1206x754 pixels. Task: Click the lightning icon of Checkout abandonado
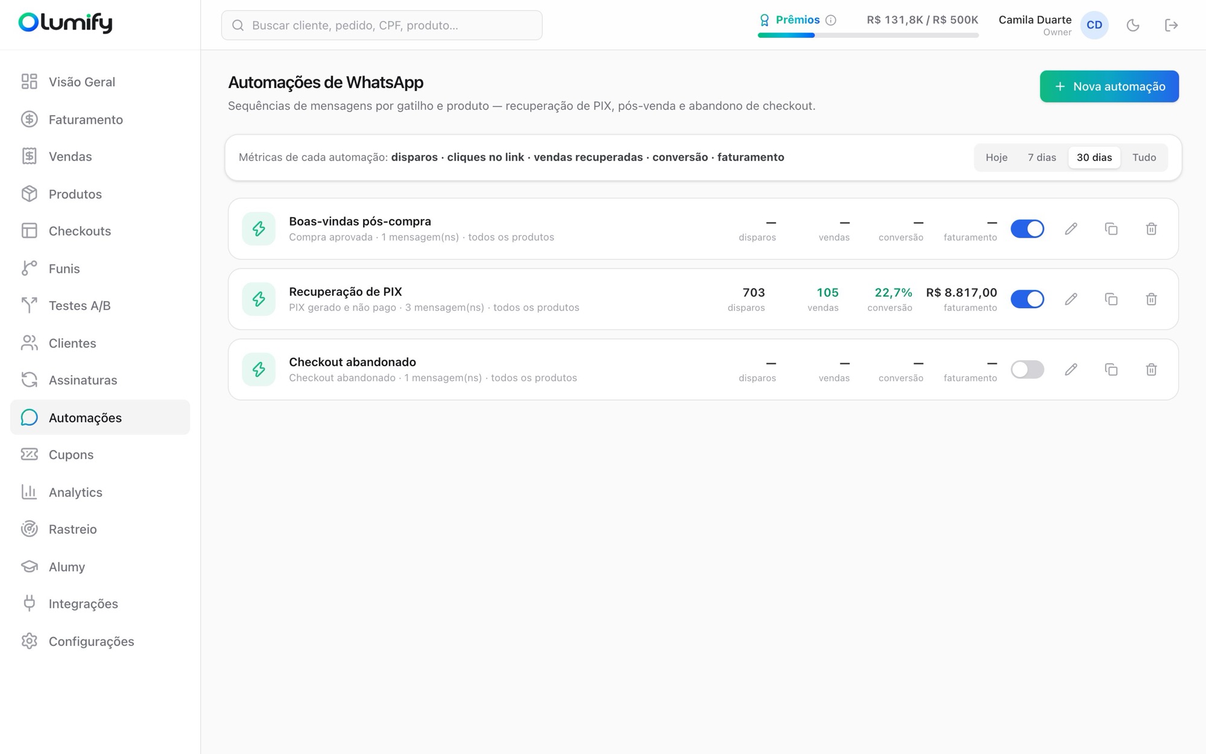coord(259,369)
